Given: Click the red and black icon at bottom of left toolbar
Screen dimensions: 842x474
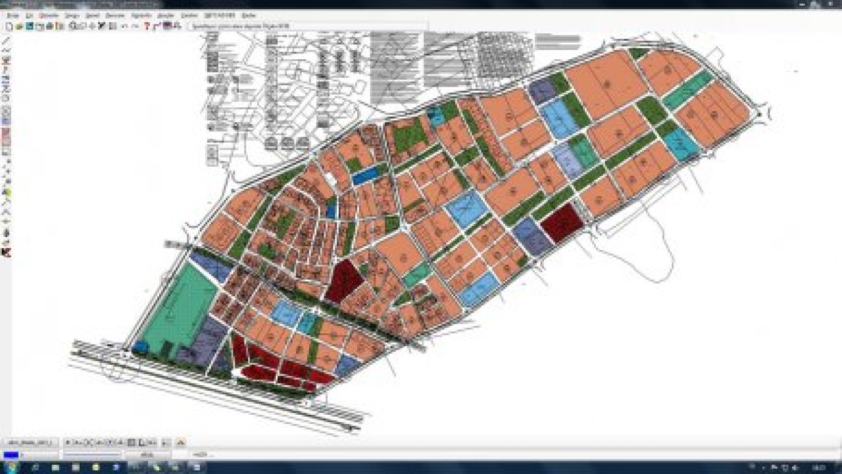Looking at the screenshot, I should tap(6, 252).
